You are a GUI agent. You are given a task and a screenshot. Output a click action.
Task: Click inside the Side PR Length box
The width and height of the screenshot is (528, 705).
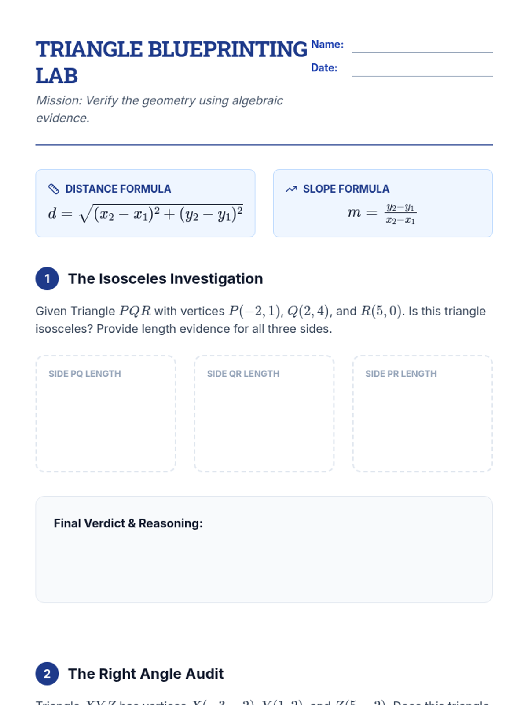point(422,421)
